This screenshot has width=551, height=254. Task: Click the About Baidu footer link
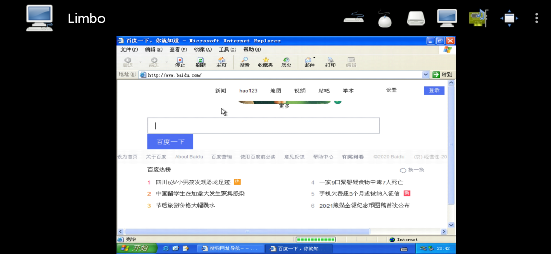(x=189, y=157)
